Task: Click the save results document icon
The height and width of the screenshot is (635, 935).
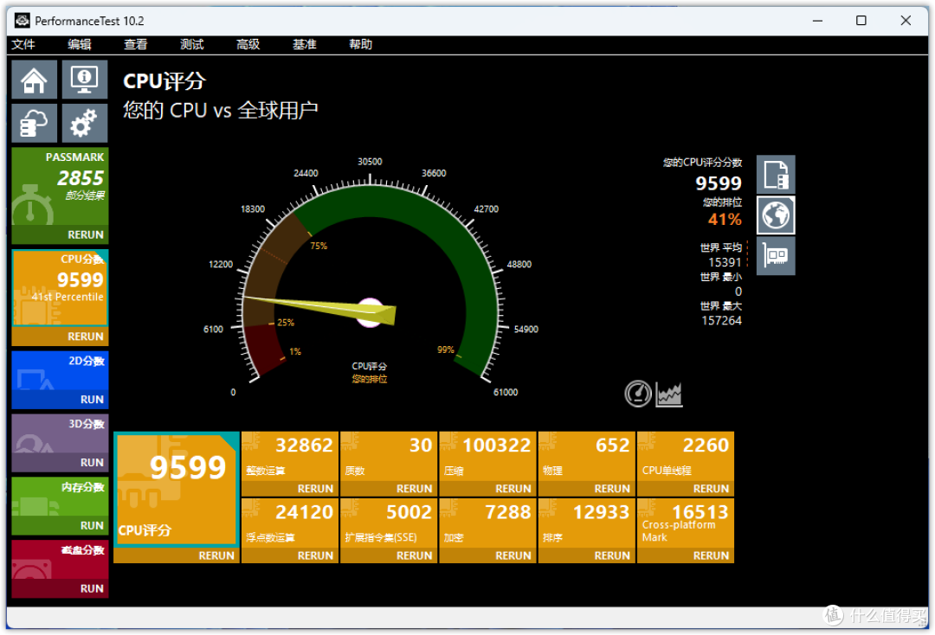Action: click(x=776, y=175)
